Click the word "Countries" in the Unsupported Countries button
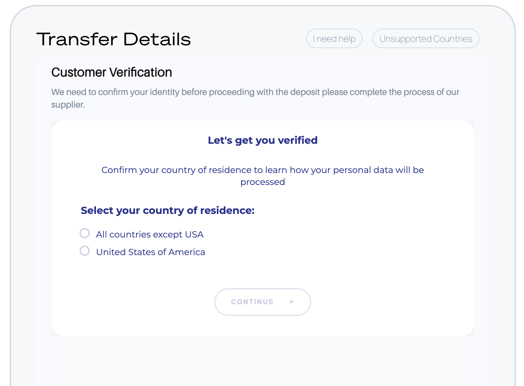524x386 pixels. 453,39
